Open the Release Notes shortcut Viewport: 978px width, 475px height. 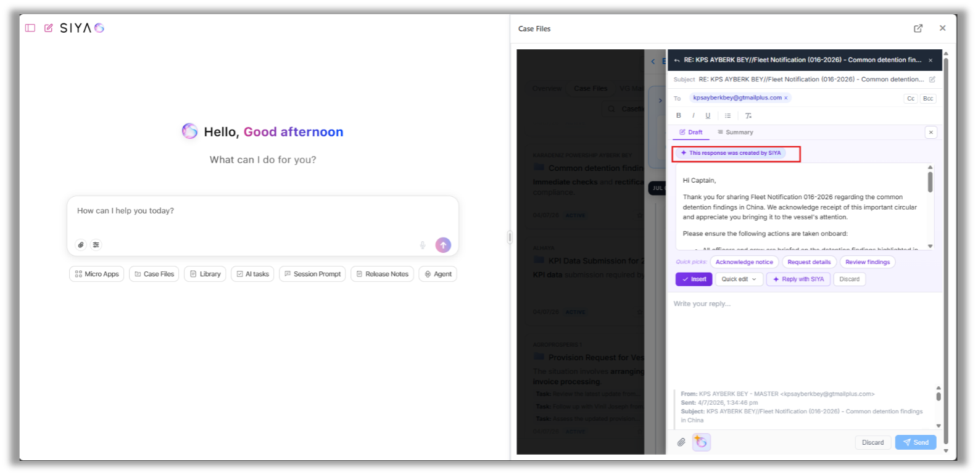coord(383,274)
